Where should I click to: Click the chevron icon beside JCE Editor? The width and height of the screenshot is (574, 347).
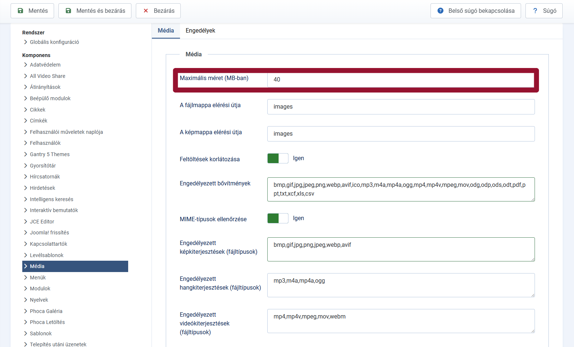(26, 222)
